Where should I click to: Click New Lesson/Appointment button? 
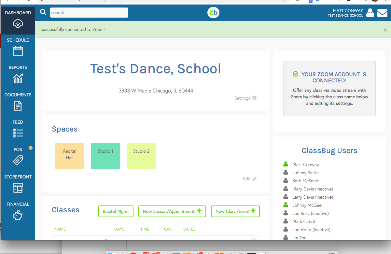click(172, 211)
